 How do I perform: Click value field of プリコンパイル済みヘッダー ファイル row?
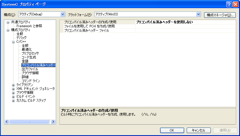coord(186,31)
